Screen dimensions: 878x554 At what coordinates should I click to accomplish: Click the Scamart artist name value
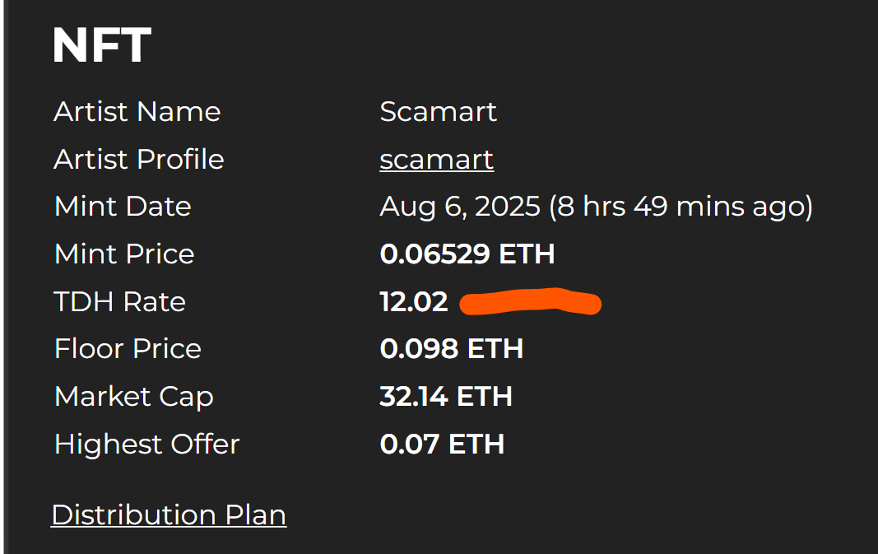pyautogui.click(x=438, y=111)
